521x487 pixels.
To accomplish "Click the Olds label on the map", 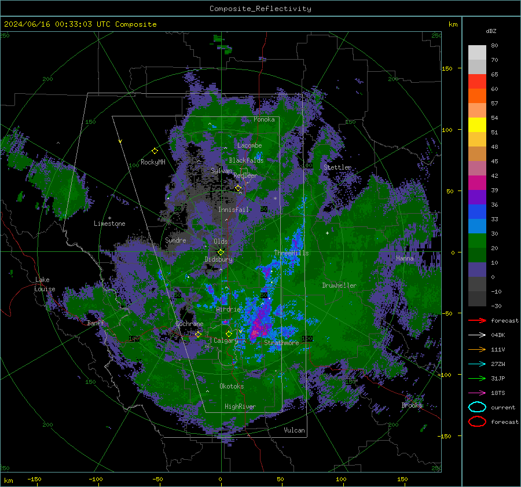I will [x=221, y=241].
